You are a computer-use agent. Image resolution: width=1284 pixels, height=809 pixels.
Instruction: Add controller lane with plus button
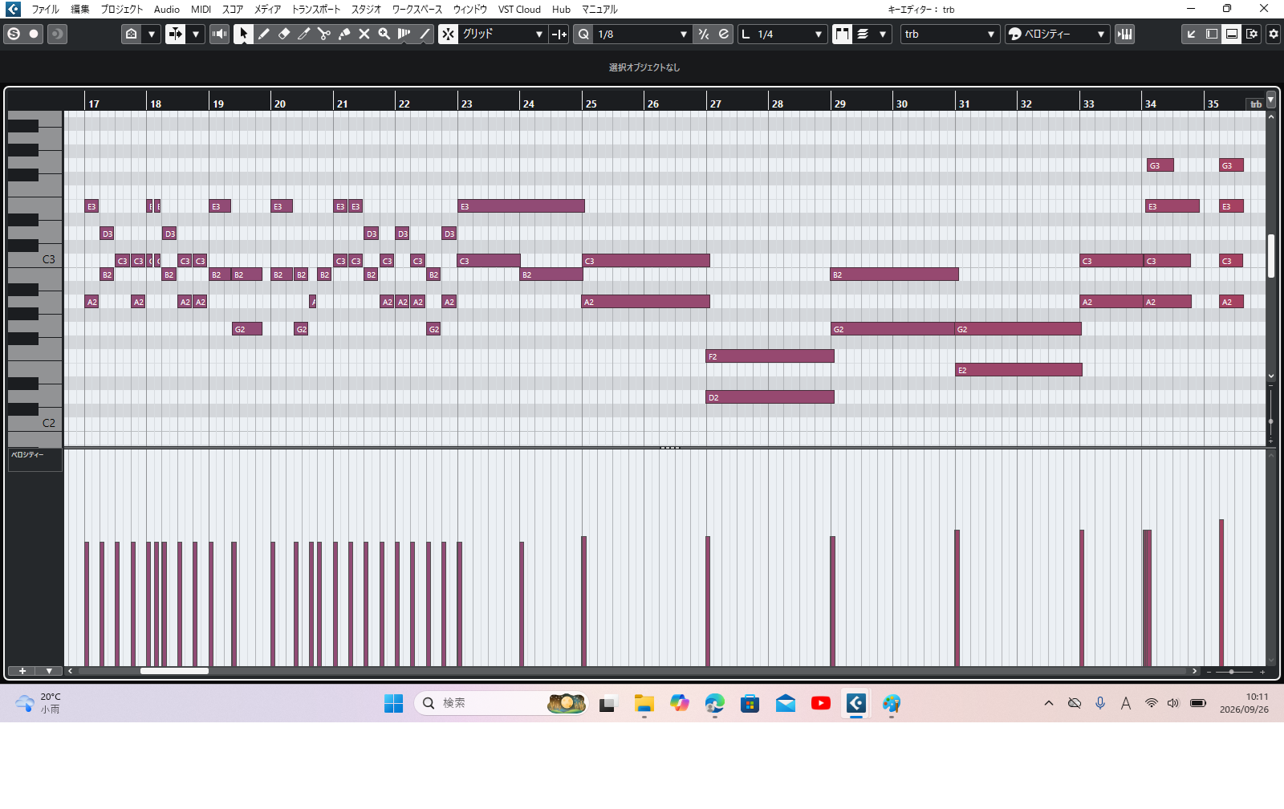click(x=22, y=671)
